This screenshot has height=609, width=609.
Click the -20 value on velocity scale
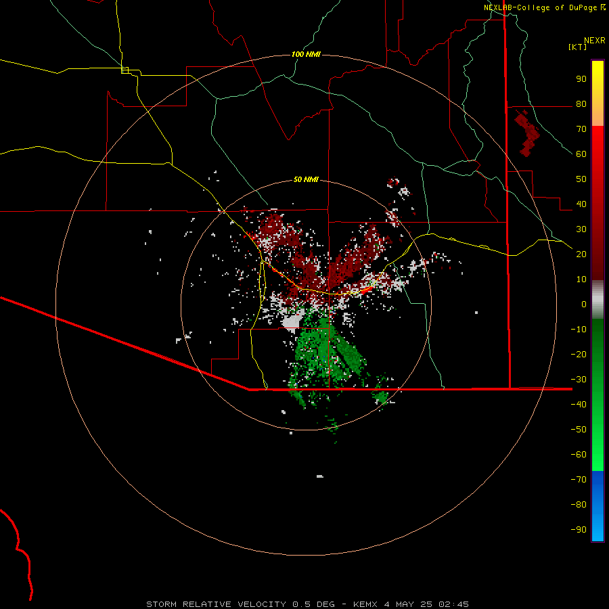pyautogui.click(x=579, y=354)
